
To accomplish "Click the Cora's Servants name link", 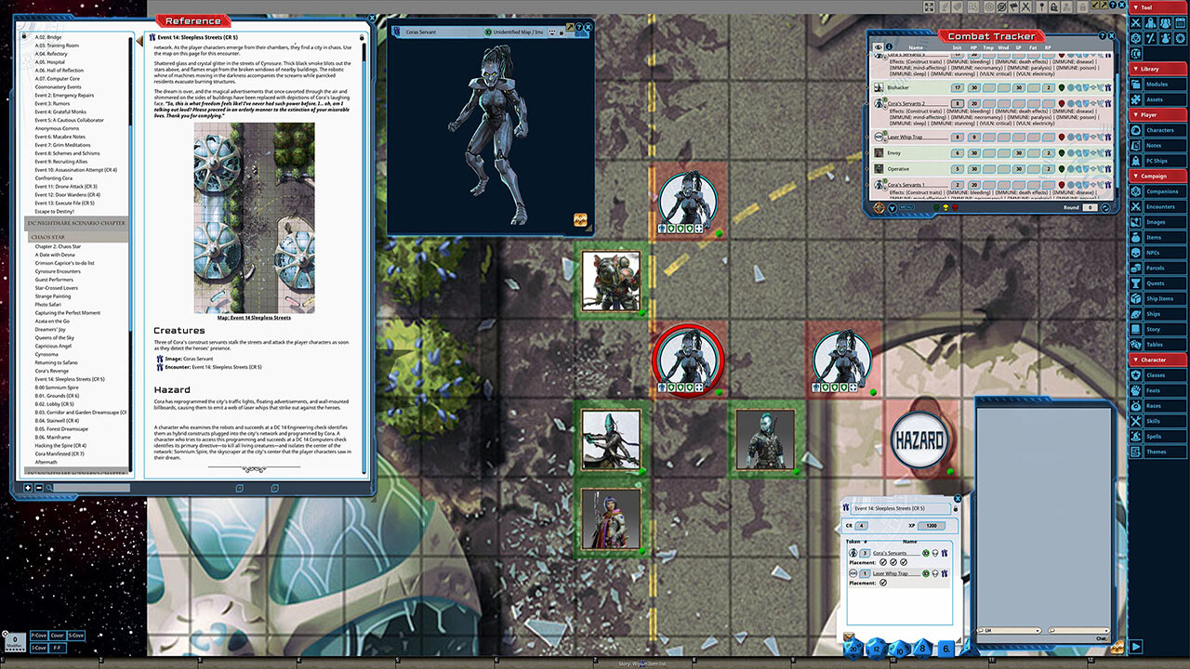I will (x=890, y=553).
